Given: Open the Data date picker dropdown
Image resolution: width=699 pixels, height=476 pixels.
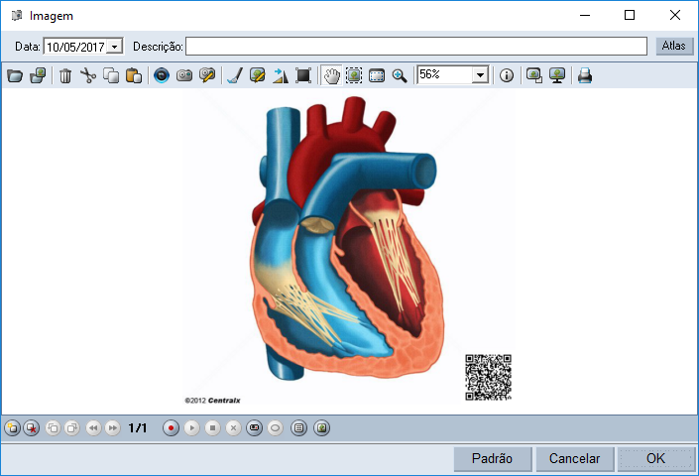Looking at the screenshot, I should [x=115, y=47].
